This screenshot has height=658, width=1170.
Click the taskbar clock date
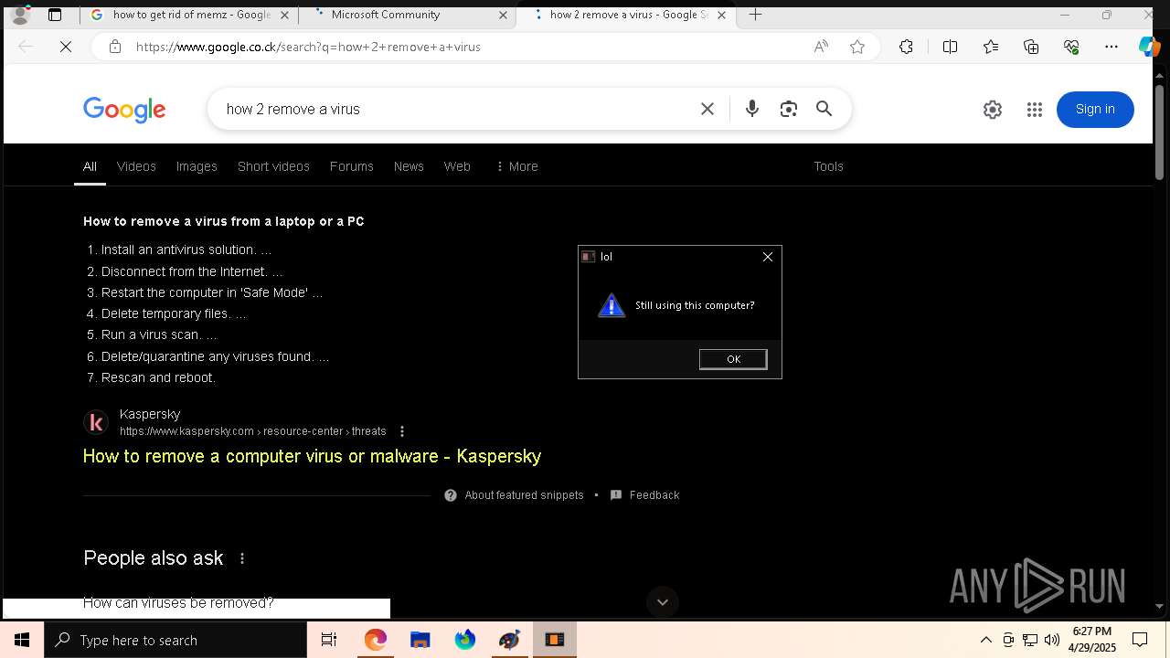(x=1092, y=640)
